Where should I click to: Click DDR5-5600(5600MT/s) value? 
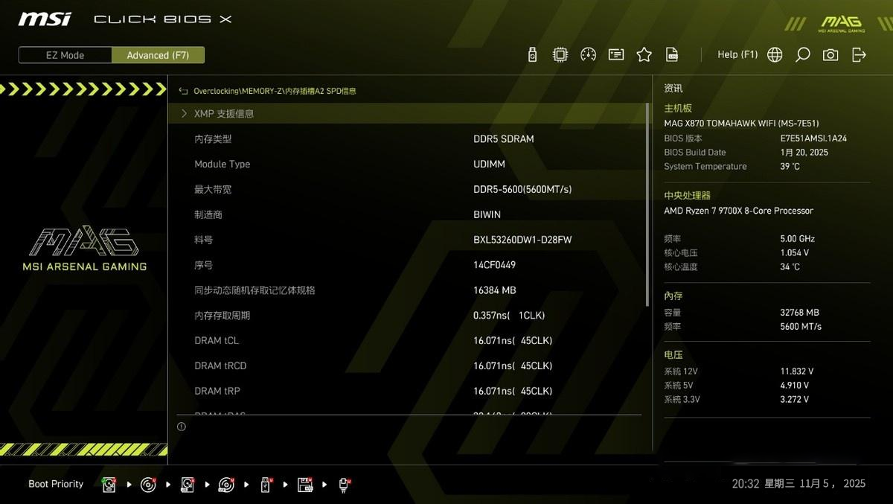[x=522, y=189]
